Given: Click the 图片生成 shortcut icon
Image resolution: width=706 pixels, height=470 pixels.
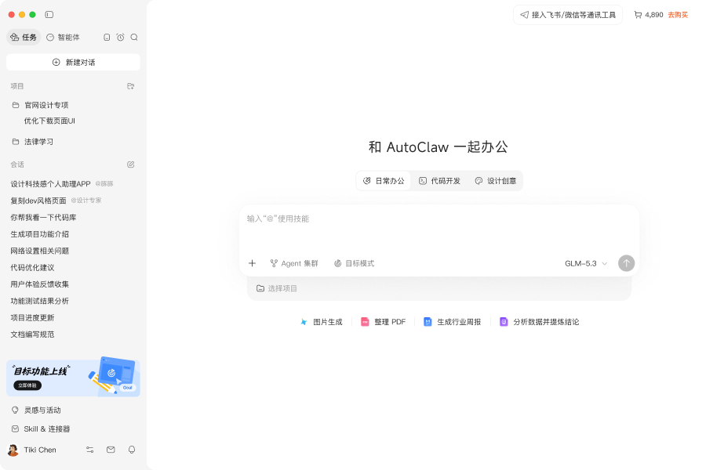Looking at the screenshot, I should [304, 322].
